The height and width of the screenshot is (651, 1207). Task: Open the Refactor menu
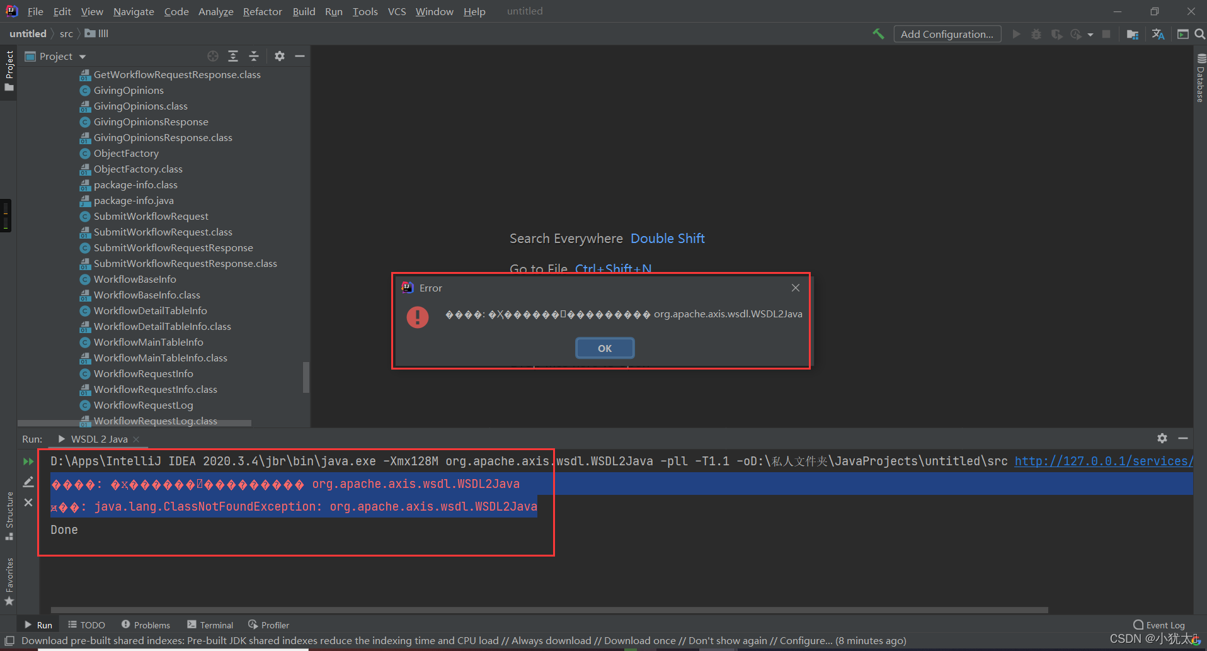click(x=263, y=11)
